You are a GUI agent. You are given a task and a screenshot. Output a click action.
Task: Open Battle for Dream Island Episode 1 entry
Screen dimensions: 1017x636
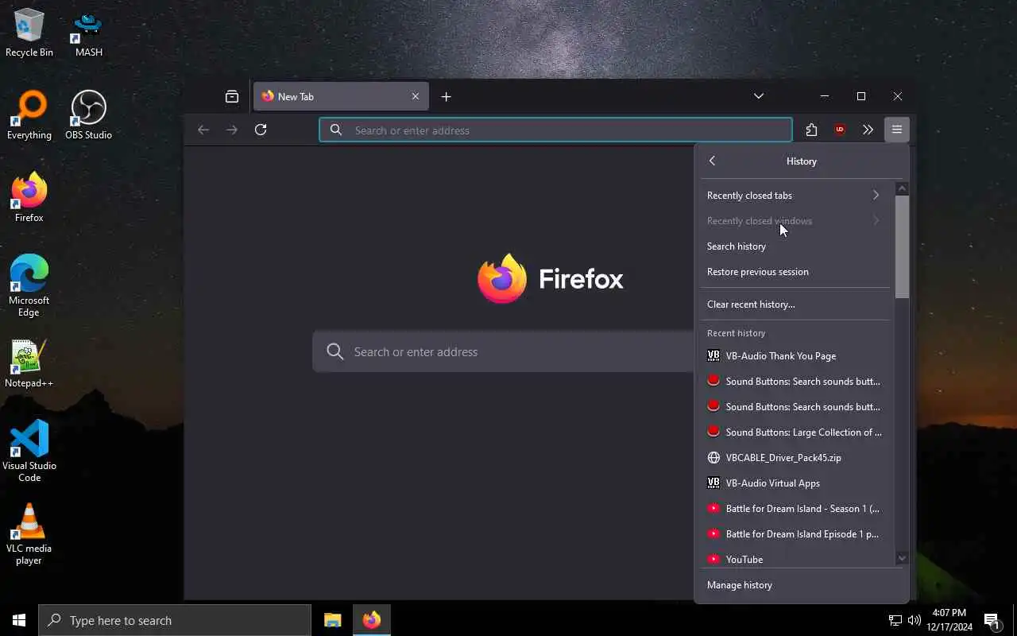795,534
